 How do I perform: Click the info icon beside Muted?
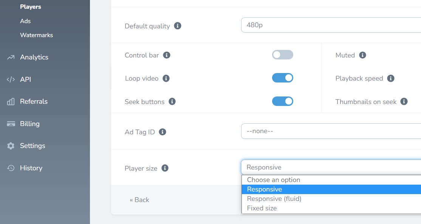pos(363,55)
